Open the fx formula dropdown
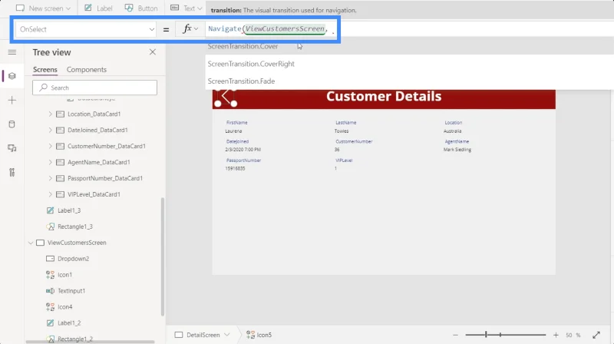Viewport: 614px width, 344px height. [x=190, y=29]
